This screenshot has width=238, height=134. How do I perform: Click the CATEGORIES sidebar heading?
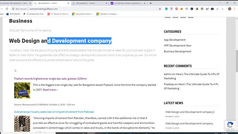point(173,32)
